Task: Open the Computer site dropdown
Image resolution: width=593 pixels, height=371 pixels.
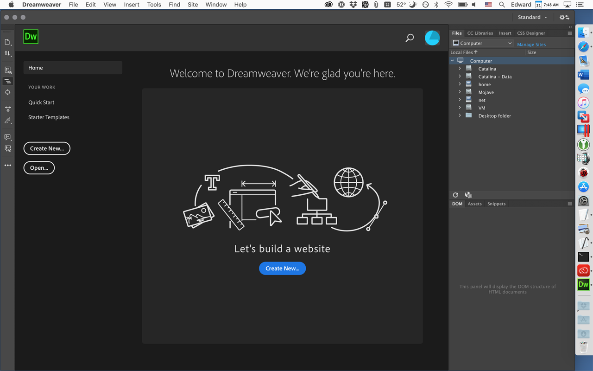Action: tap(482, 43)
